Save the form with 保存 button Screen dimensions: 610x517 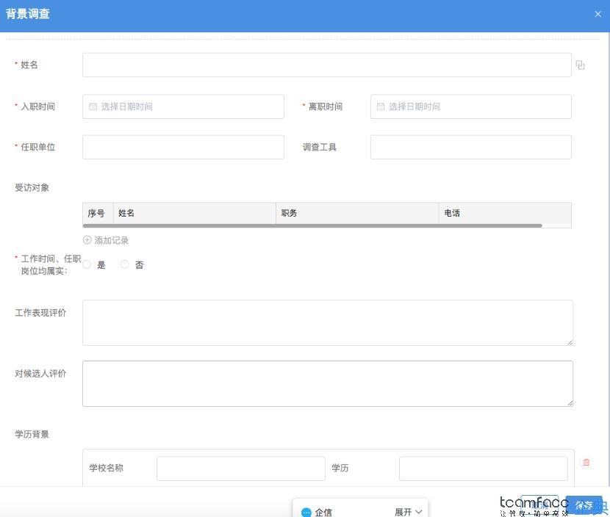pos(584,505)
